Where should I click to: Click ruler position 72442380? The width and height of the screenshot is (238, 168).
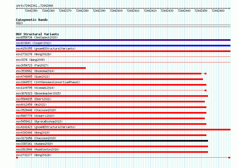82,11
